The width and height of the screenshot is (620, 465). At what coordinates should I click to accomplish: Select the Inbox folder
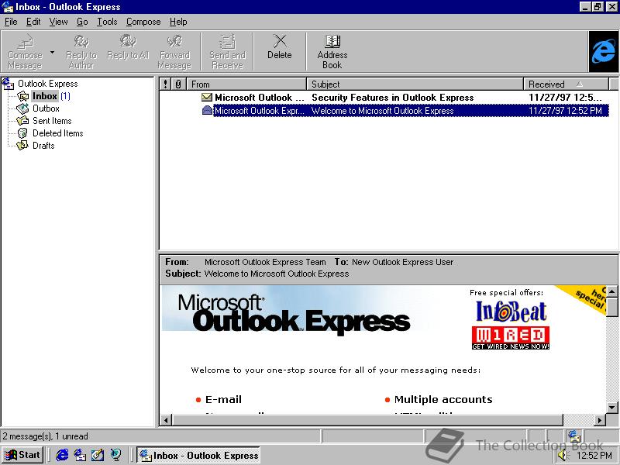tap(45, 96)
